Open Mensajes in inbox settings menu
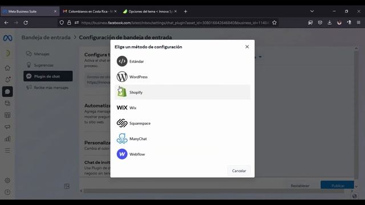Image resolution: width=365 pixels, height=205 pixels. (x=48, y=54)
